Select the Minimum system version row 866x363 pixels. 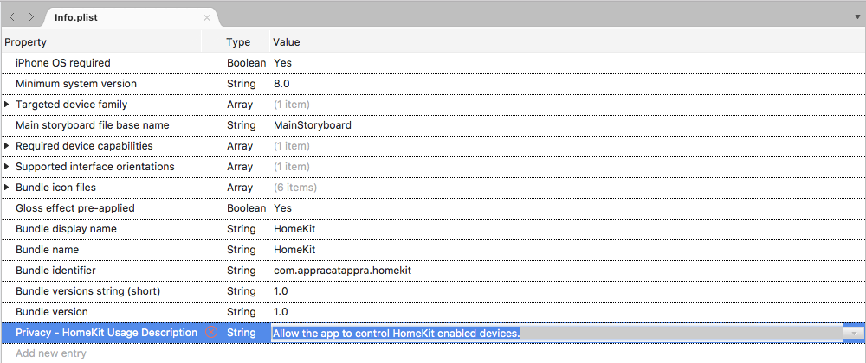point(76,84)
